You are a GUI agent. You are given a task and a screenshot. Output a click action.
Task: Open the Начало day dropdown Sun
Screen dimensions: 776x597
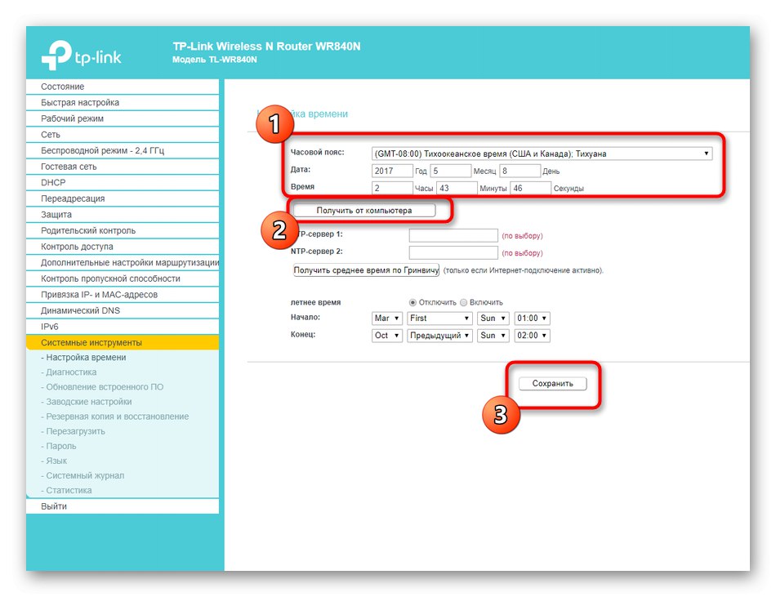[493, 318]
